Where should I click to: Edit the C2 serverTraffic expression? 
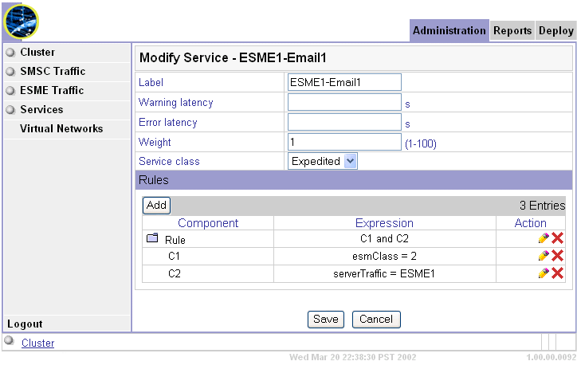(x=544, y=273)
